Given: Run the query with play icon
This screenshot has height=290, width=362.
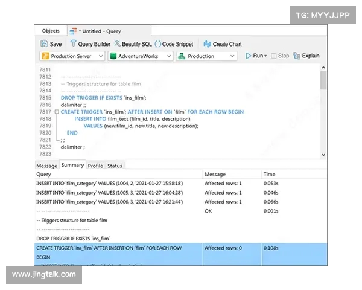Looking at the screenshot, I should coord(248,56).
